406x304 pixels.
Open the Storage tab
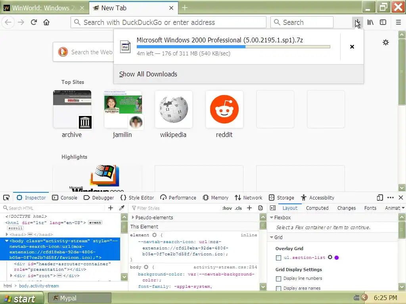tap(282, 198)
